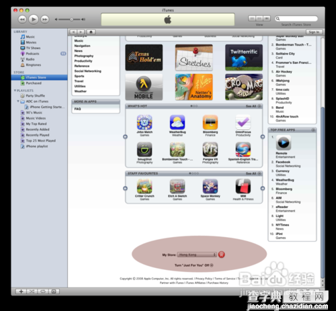
Task: Open the Texas Hold'em banner
Action: pos(144,58)
